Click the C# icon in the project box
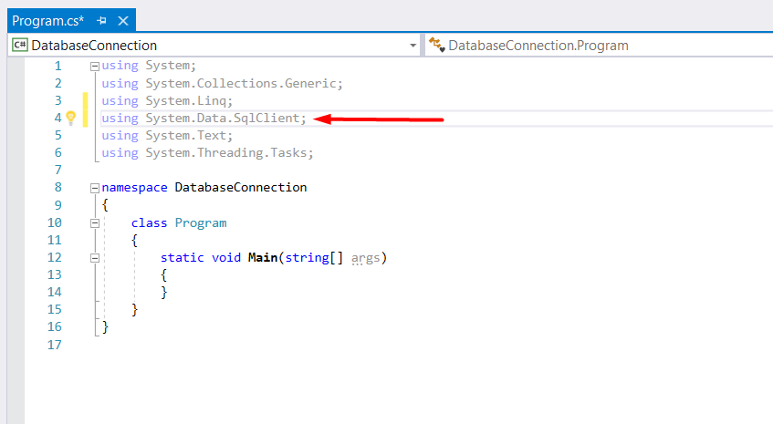The width and height of the screenshot is (773, 424). (x=19, y=45)
